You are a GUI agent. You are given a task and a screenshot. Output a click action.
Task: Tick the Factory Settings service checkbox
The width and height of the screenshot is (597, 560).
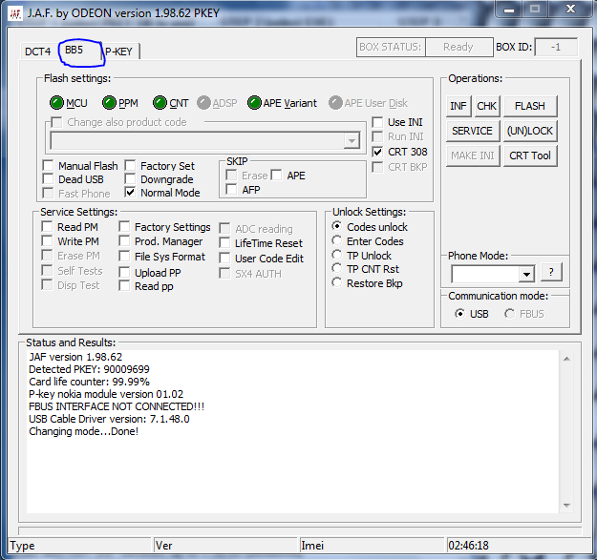click(124, 227)
